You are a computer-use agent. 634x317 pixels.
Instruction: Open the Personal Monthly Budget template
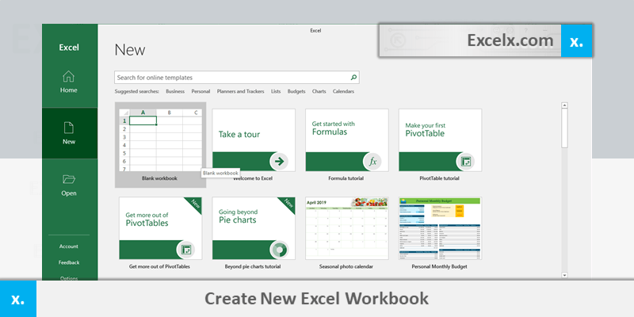pos(441,228)
